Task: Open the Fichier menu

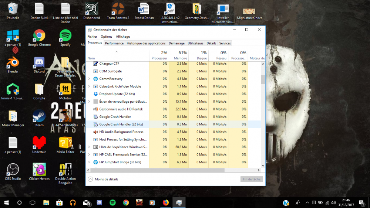Action: tap(92, 37)
